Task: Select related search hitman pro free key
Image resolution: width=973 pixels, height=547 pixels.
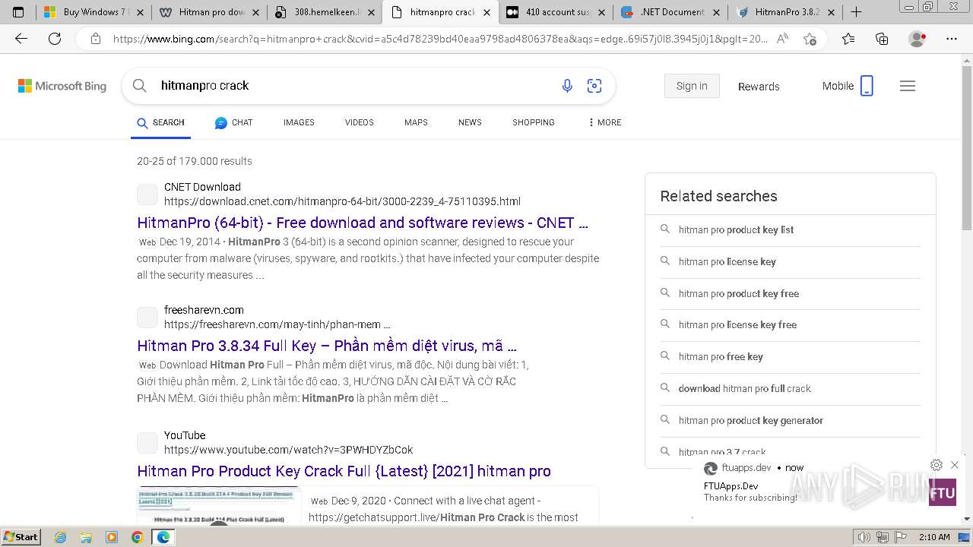Action: (721, 356)
